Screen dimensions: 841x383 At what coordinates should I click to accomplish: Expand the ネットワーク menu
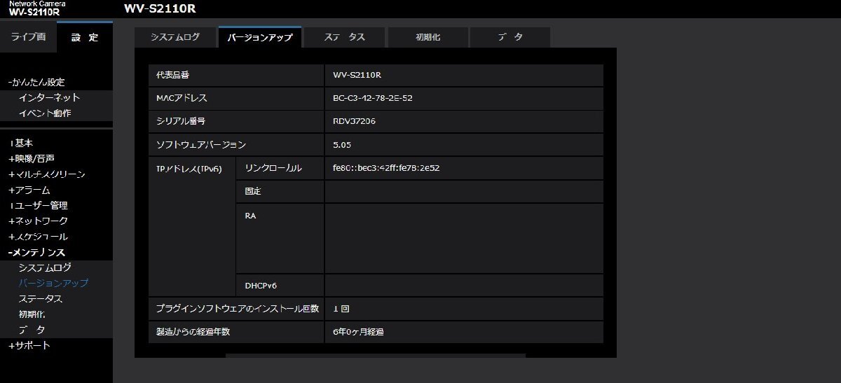[38, 221]
